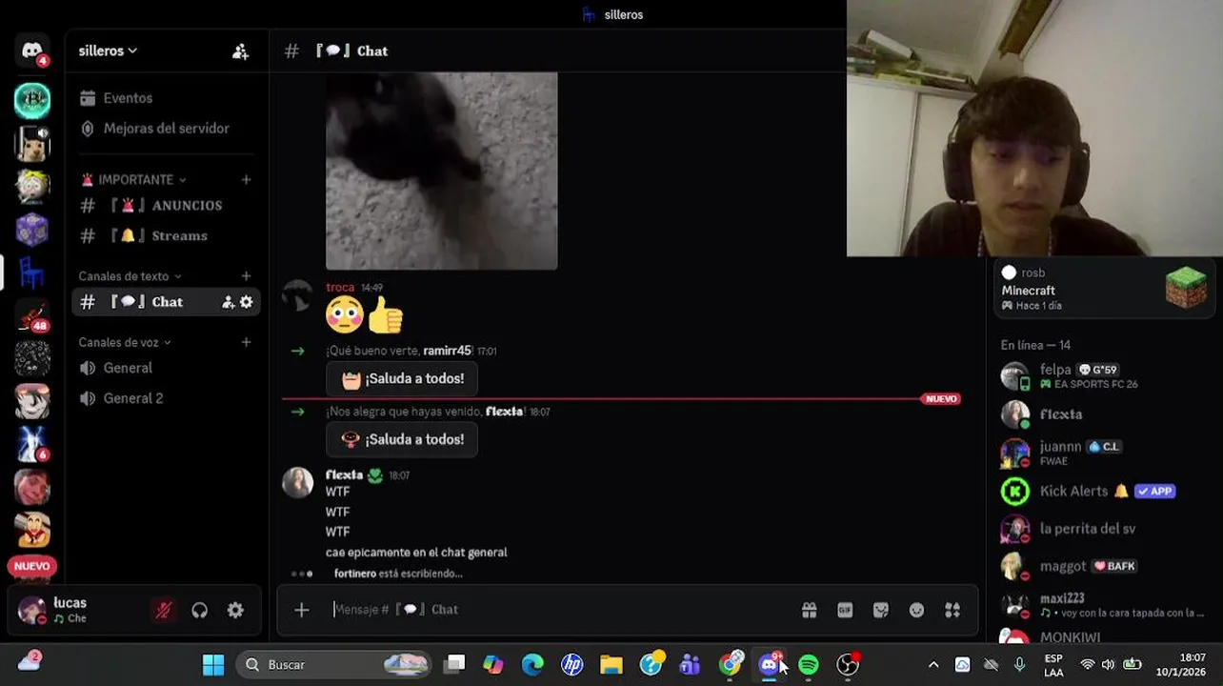Collapse the Canales de texto category
The image size is (1223, 686).
pyautogui.click(x=130, y=276)
